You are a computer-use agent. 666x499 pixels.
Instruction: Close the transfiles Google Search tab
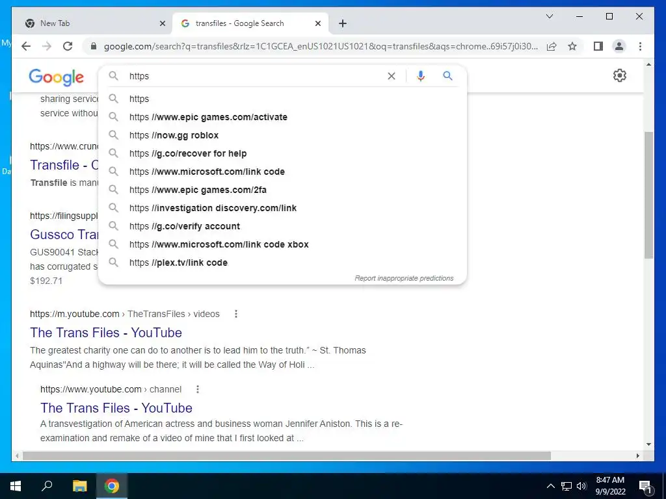tap(317, 23)
